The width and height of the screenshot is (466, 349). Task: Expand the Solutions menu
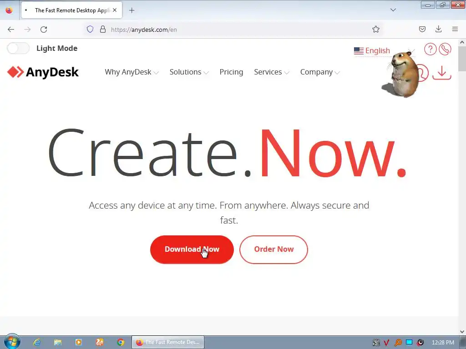click(x=189, y=72)
